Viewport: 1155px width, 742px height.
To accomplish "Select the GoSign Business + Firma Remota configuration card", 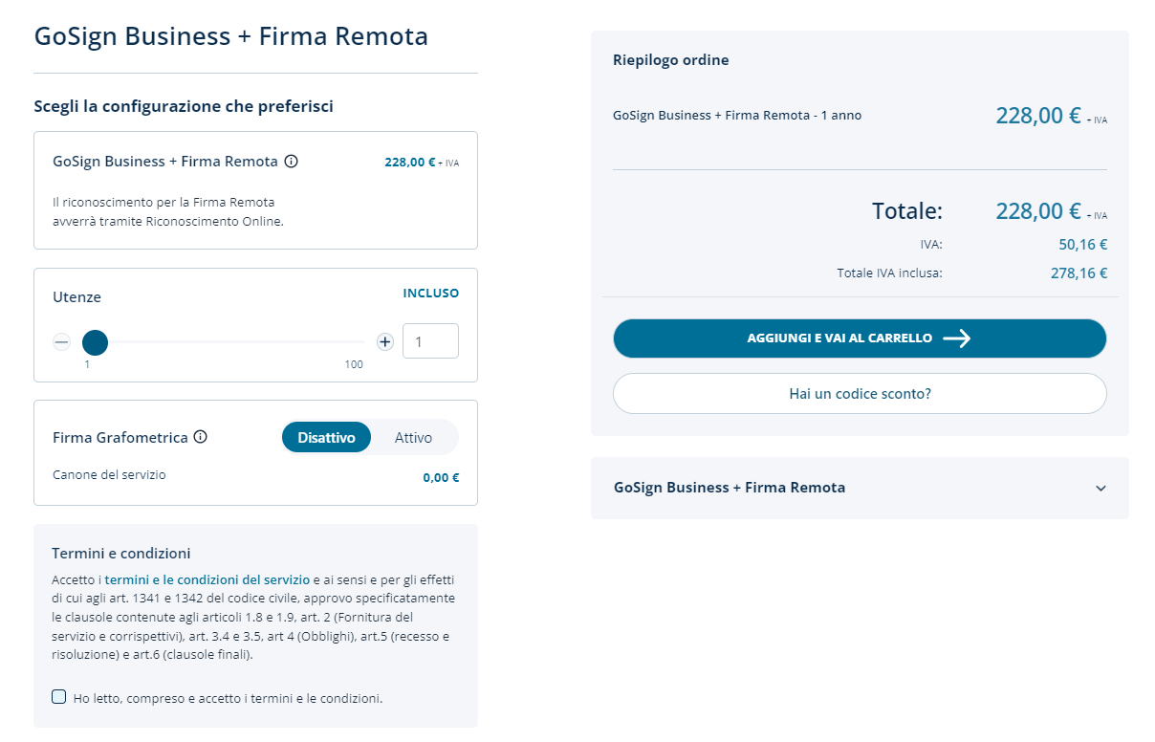I will [x=255, y=190].
